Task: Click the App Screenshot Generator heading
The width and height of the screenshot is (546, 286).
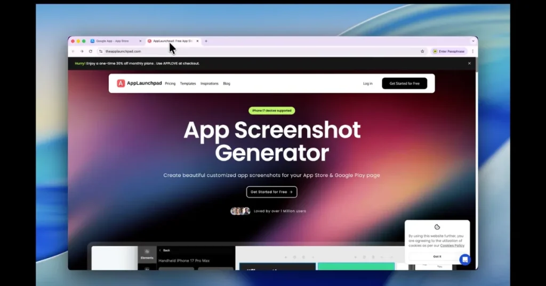Action: click(272, 141)
